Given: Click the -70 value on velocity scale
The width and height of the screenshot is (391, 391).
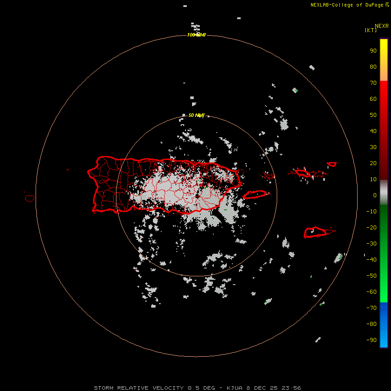Looking at the screenshot, I should point(371,308).
